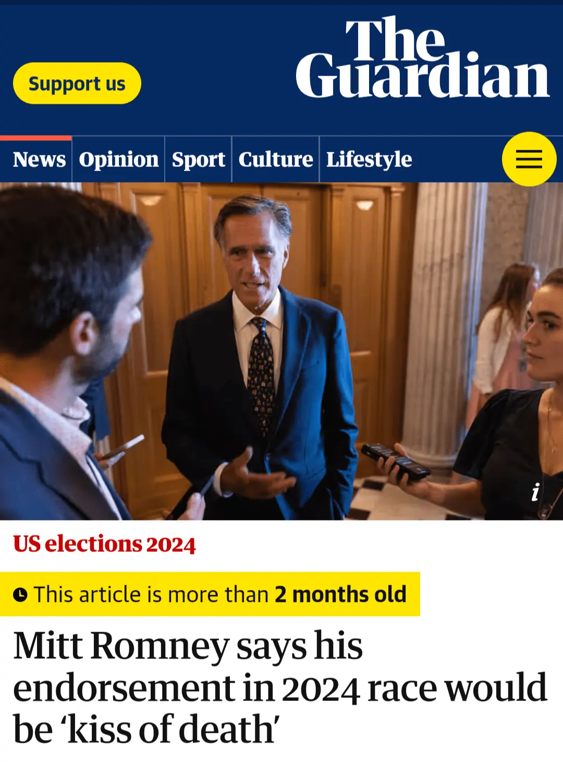Click the red bar above News
563x762 pixels.
coord(35,138)
